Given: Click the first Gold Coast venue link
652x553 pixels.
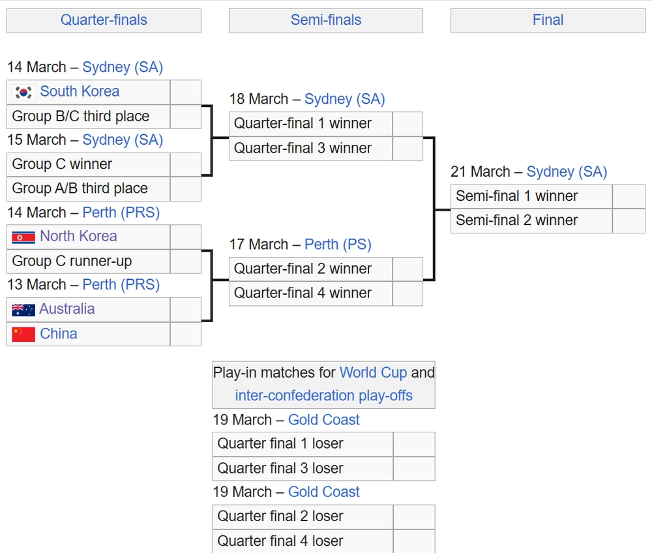Looking at the screenshot, I should click(323, 420).
